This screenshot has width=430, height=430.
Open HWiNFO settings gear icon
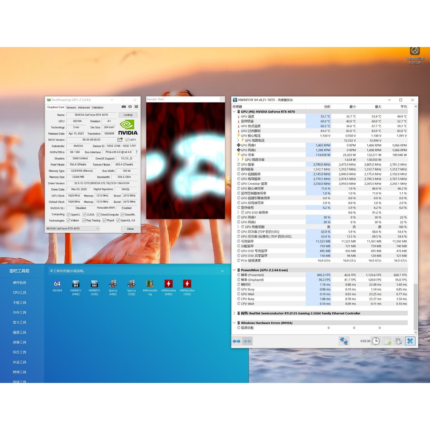tap(398, 341)
